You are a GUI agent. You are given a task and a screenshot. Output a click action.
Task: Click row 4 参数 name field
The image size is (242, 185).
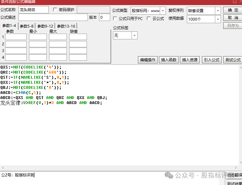(16, 57)
